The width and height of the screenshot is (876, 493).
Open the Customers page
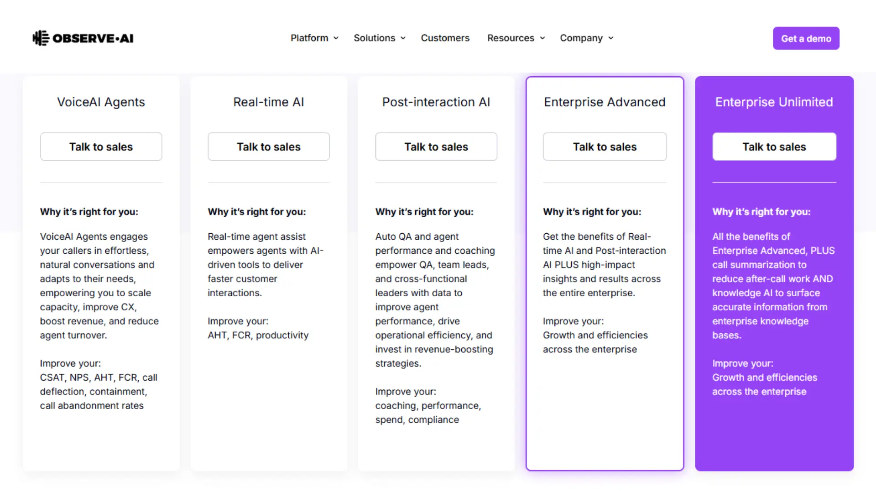[x=445, y=38]
